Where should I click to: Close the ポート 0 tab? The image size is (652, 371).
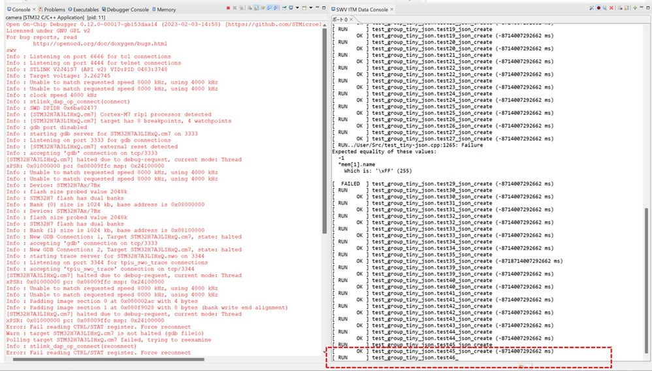pyautogui.click(x=351, y=20)
